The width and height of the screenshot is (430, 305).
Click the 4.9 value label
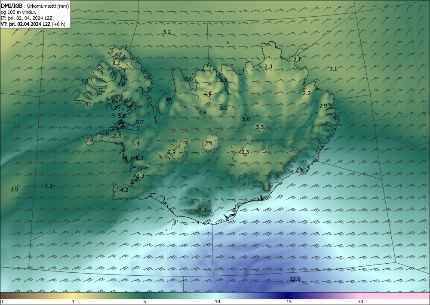84,80
